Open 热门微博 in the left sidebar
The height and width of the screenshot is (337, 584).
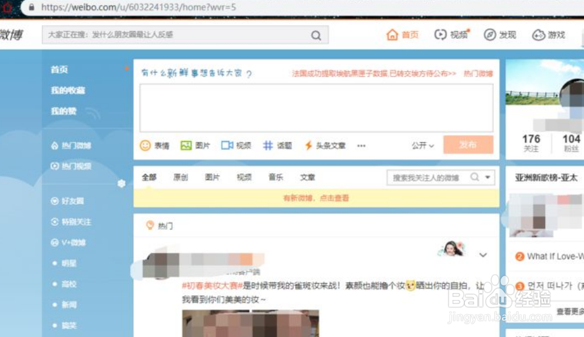(71, 146)
